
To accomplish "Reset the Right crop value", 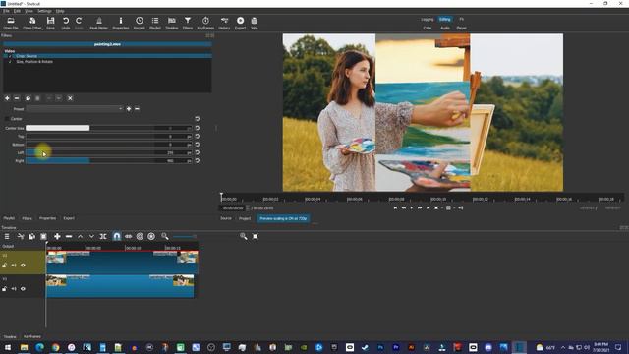I will tap(197, 161).
